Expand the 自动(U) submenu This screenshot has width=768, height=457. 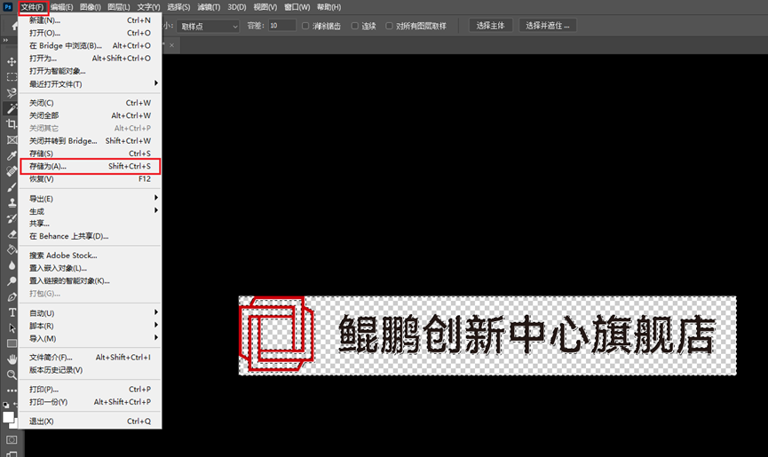(x=90, y=312)
